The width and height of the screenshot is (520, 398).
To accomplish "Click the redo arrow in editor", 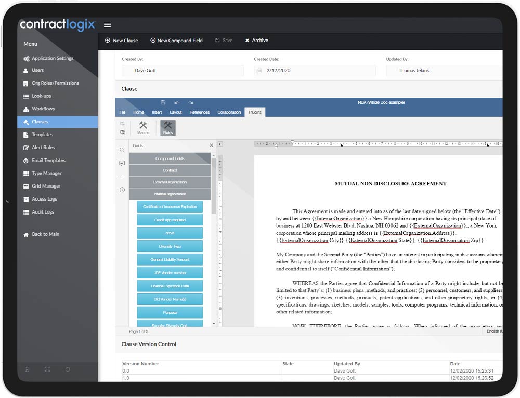I will (x=190, y=103).
